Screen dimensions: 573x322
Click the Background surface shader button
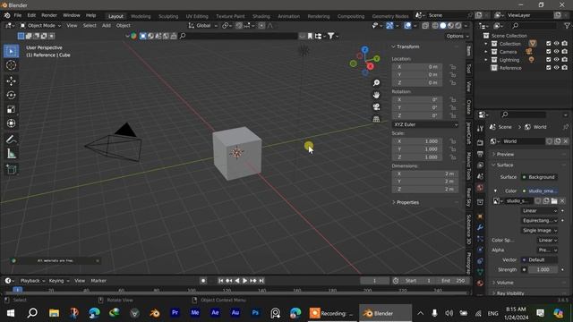point(539,177)
